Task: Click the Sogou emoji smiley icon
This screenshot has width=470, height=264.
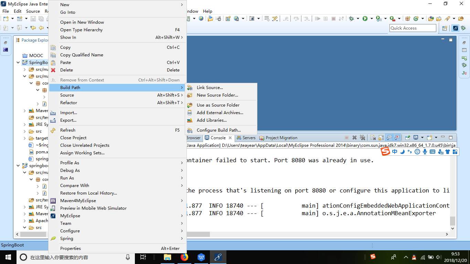Action: pyautogui.click(x=417, y=152)
